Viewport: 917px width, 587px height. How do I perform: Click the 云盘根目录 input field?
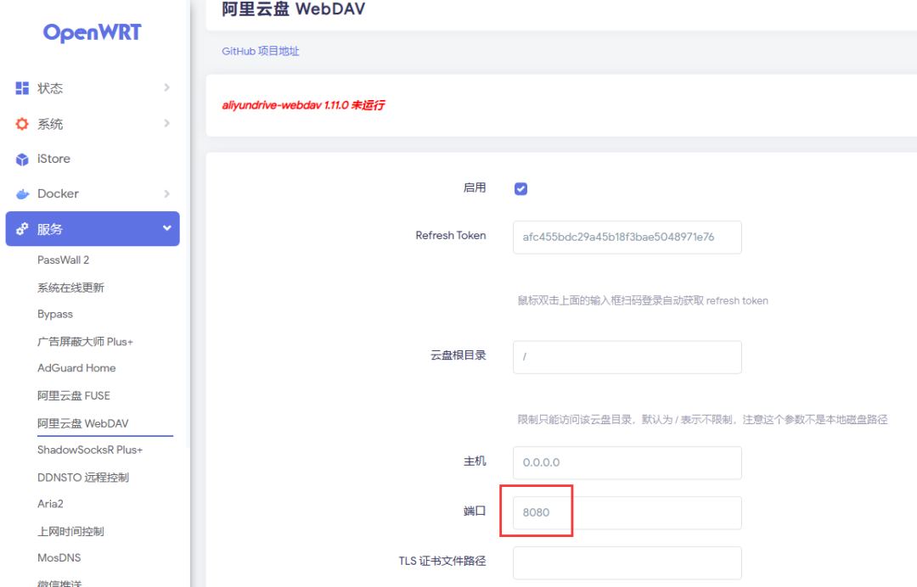tap(627, 357)
